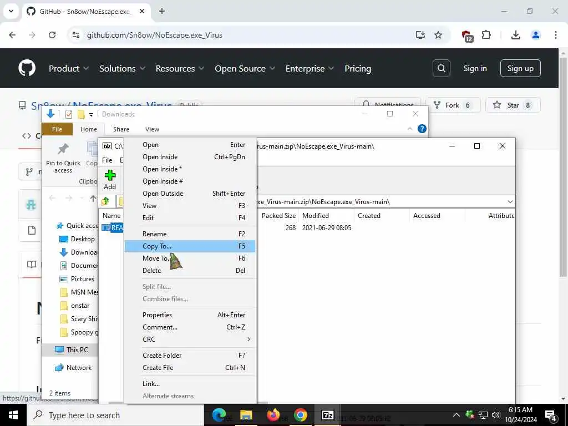Viewport: 568px width, 426px height.
Task: Expand the Enterprise menu on GitHub
Action: (x=310, y=68)
